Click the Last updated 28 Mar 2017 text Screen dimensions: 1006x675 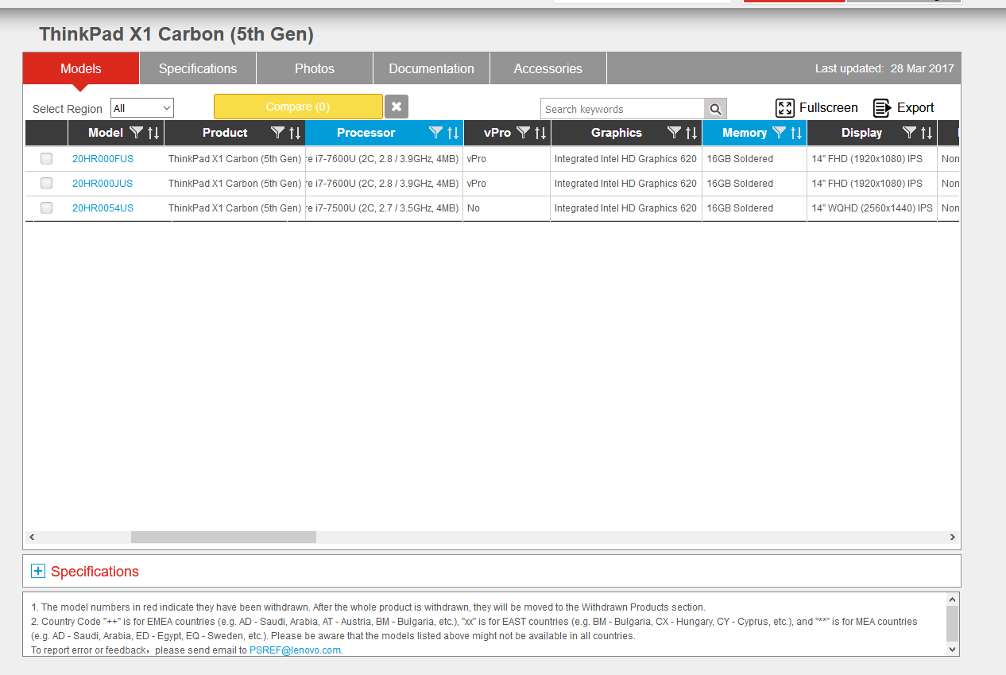884,68
